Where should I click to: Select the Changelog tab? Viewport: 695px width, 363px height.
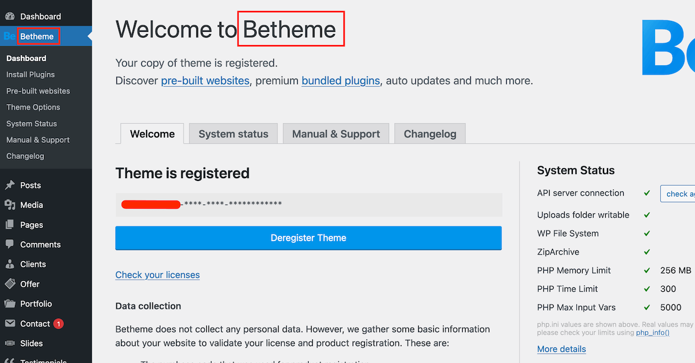click(430, 134)
